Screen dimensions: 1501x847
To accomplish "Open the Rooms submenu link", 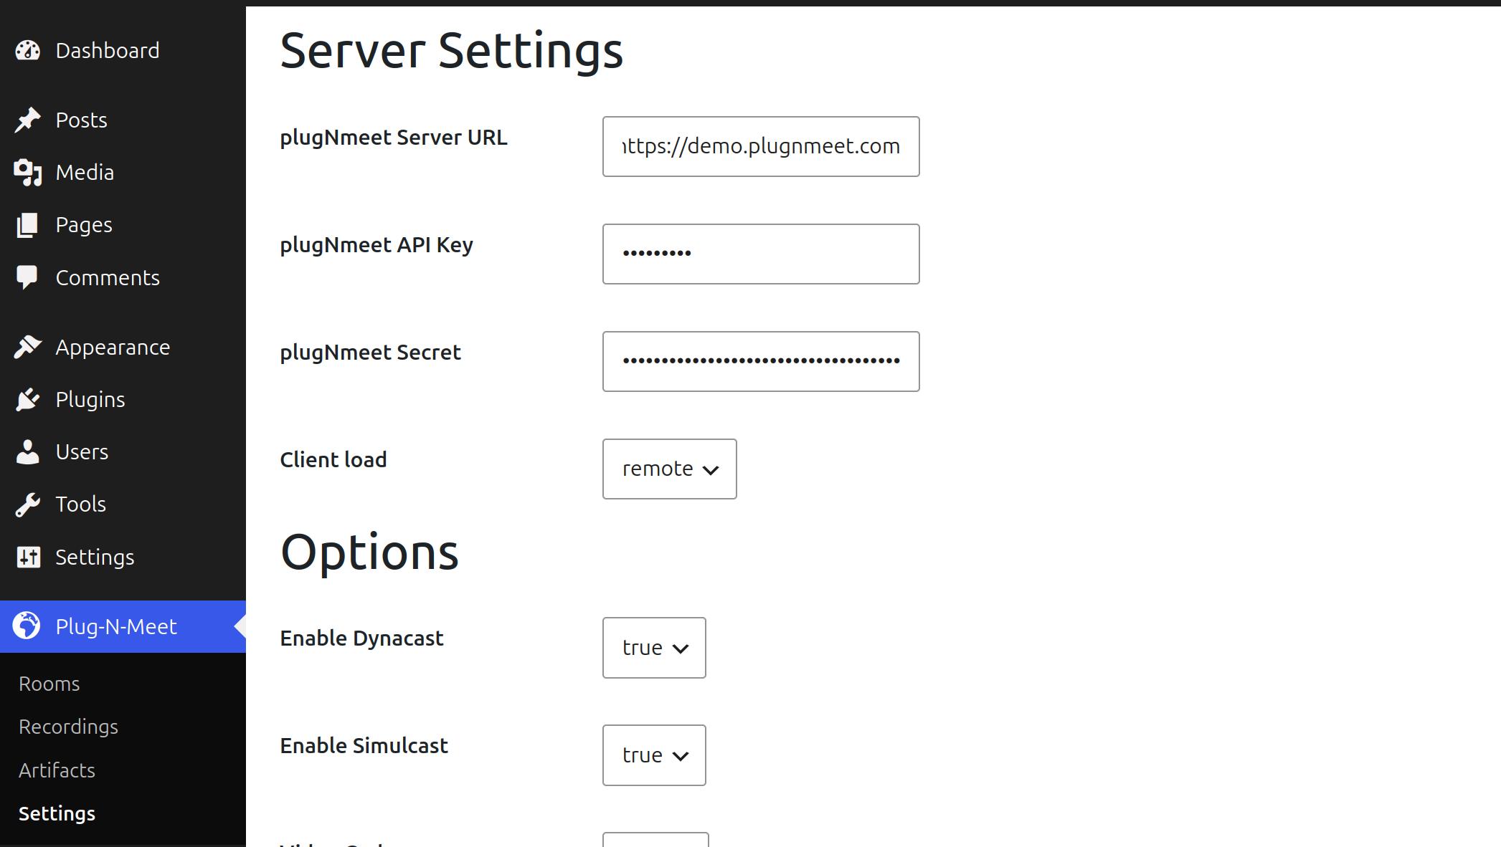I will pyautogui.click(x=49, y=684).
